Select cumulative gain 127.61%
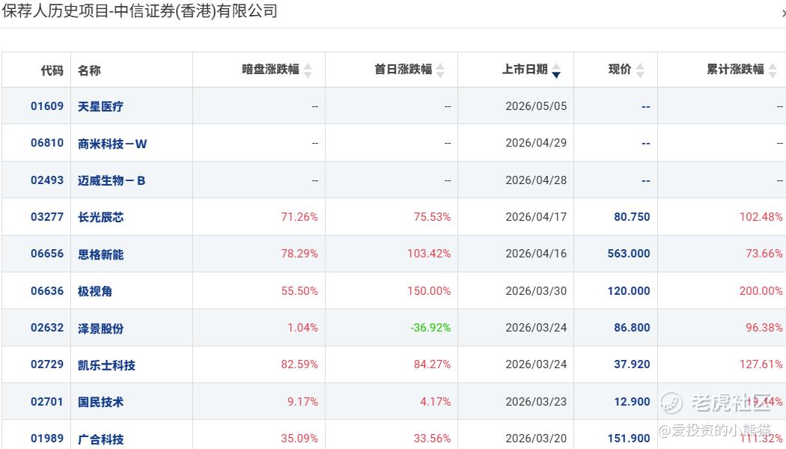The width and height of the screenshot is (786, 449). click(x=761, y=364)
